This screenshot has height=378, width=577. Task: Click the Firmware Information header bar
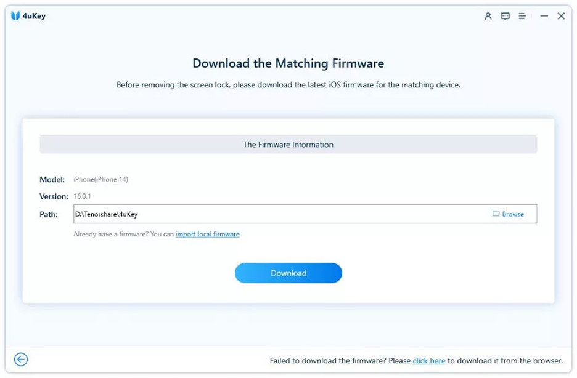click(288, 145)
